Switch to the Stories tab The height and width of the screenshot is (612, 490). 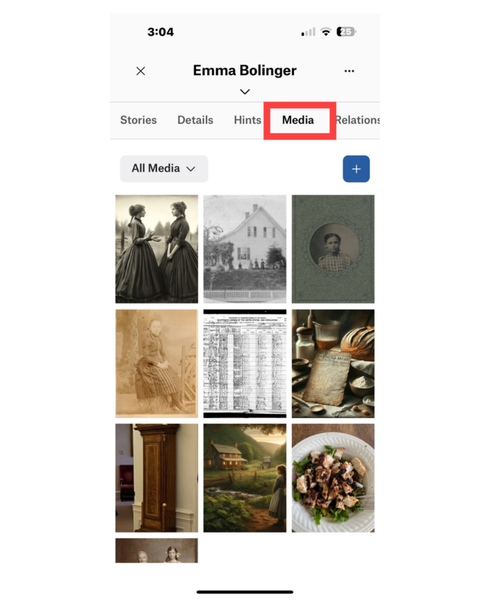click(138, 120)
